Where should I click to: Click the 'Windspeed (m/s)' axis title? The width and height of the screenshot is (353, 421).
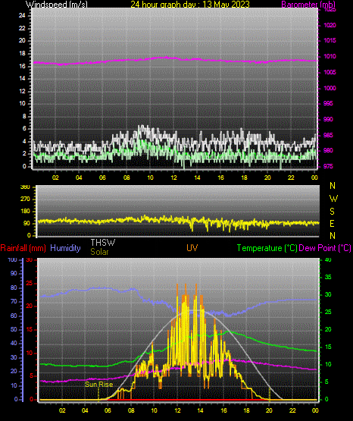pos(56,5)
